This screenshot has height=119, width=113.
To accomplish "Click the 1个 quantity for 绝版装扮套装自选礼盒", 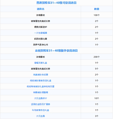I will pyautogui.click(x=97, y=81).
